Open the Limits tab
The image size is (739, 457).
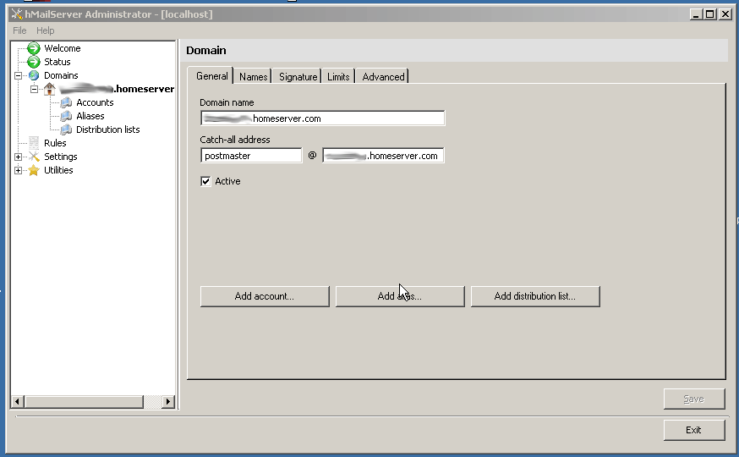coord(338,77)
